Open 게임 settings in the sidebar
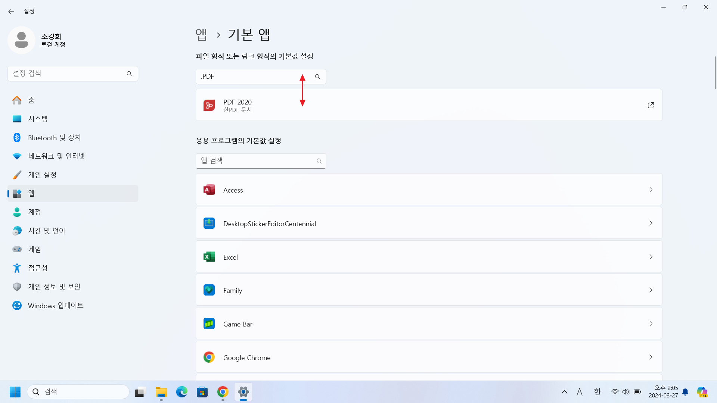 (x=73, y=249)
